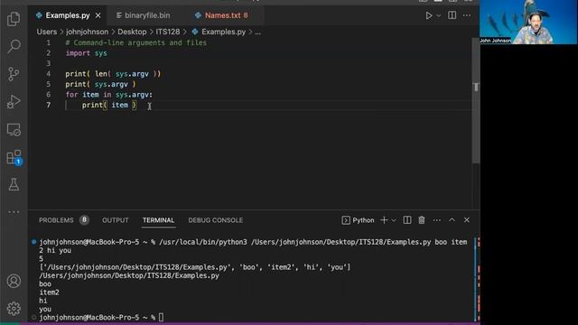Click 'print( sys.argv )' on line 5

[100, 84]
